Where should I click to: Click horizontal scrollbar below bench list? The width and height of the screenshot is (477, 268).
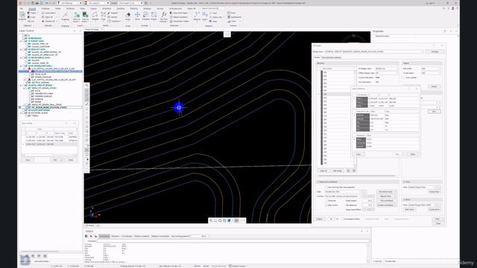pyautogui.click(x=356, y=176)
